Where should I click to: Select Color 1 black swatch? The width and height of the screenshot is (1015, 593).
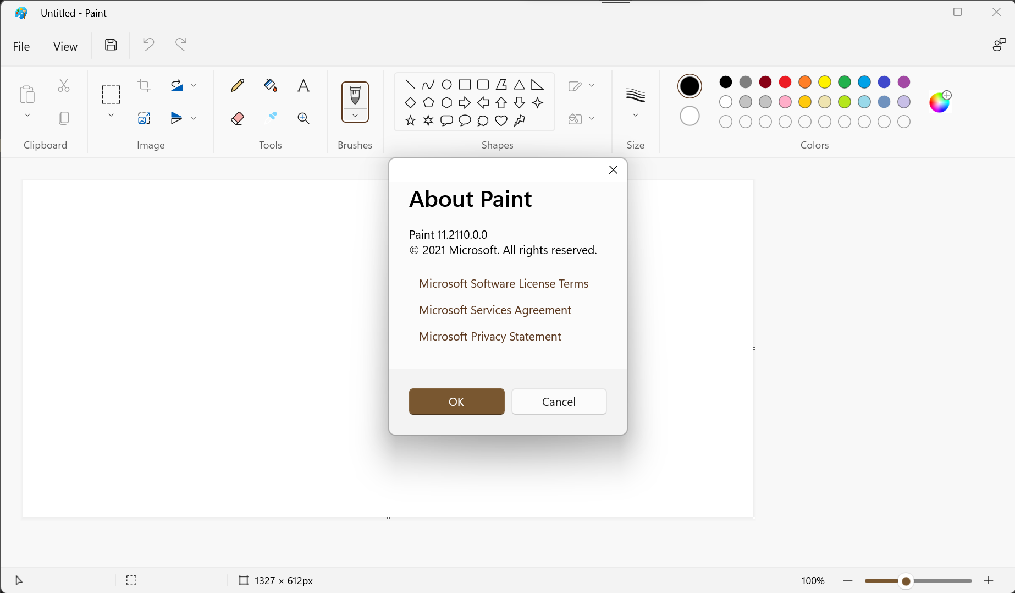[x=689, y=86]
